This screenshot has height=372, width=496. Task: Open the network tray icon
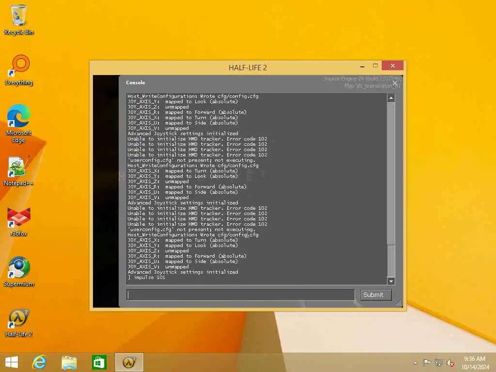[x=438, y=362]
